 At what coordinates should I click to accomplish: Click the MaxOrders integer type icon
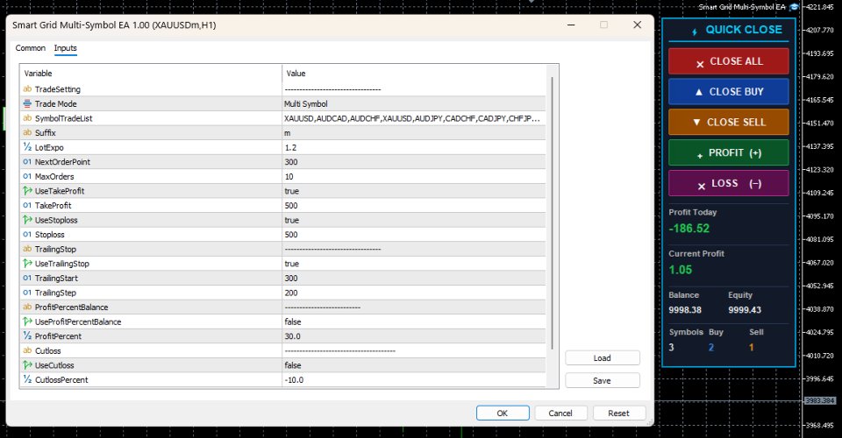27,176
